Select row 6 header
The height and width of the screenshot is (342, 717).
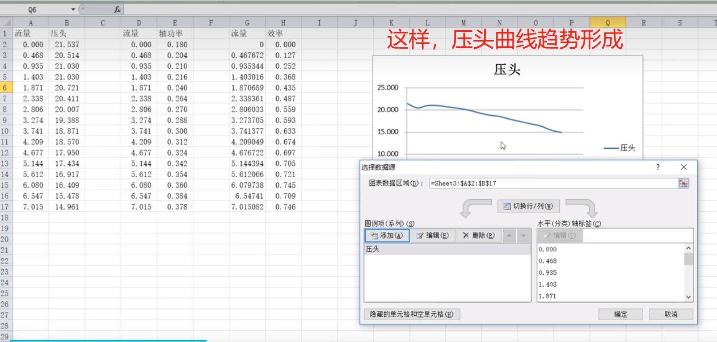coord(6,88)
